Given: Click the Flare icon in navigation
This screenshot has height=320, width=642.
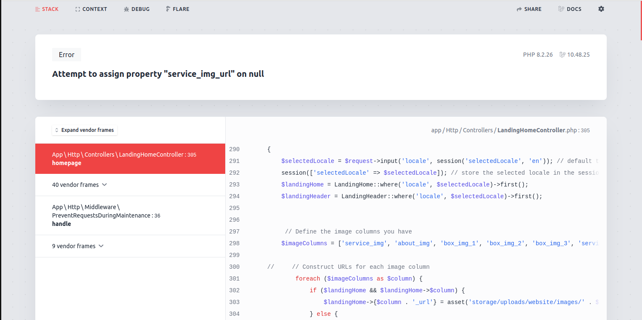Looking at the screenshot, I should click(x=168, y=9).
